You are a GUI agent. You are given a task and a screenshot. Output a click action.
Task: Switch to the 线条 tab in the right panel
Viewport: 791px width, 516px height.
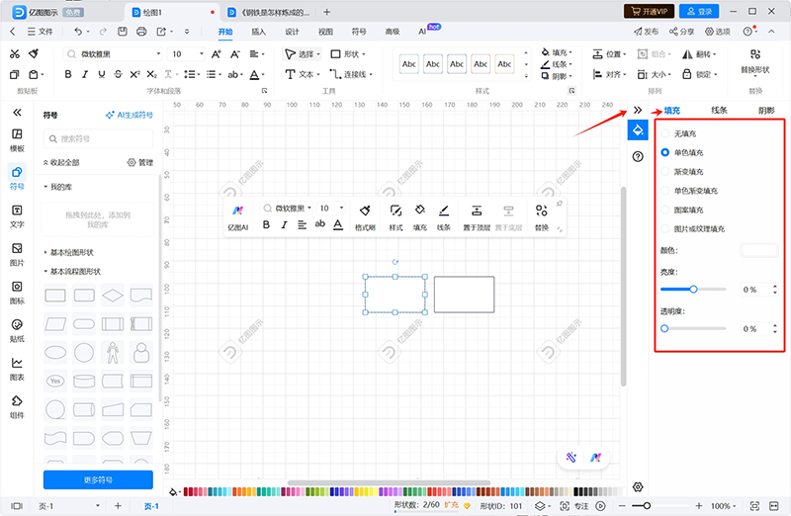(719, 111)
